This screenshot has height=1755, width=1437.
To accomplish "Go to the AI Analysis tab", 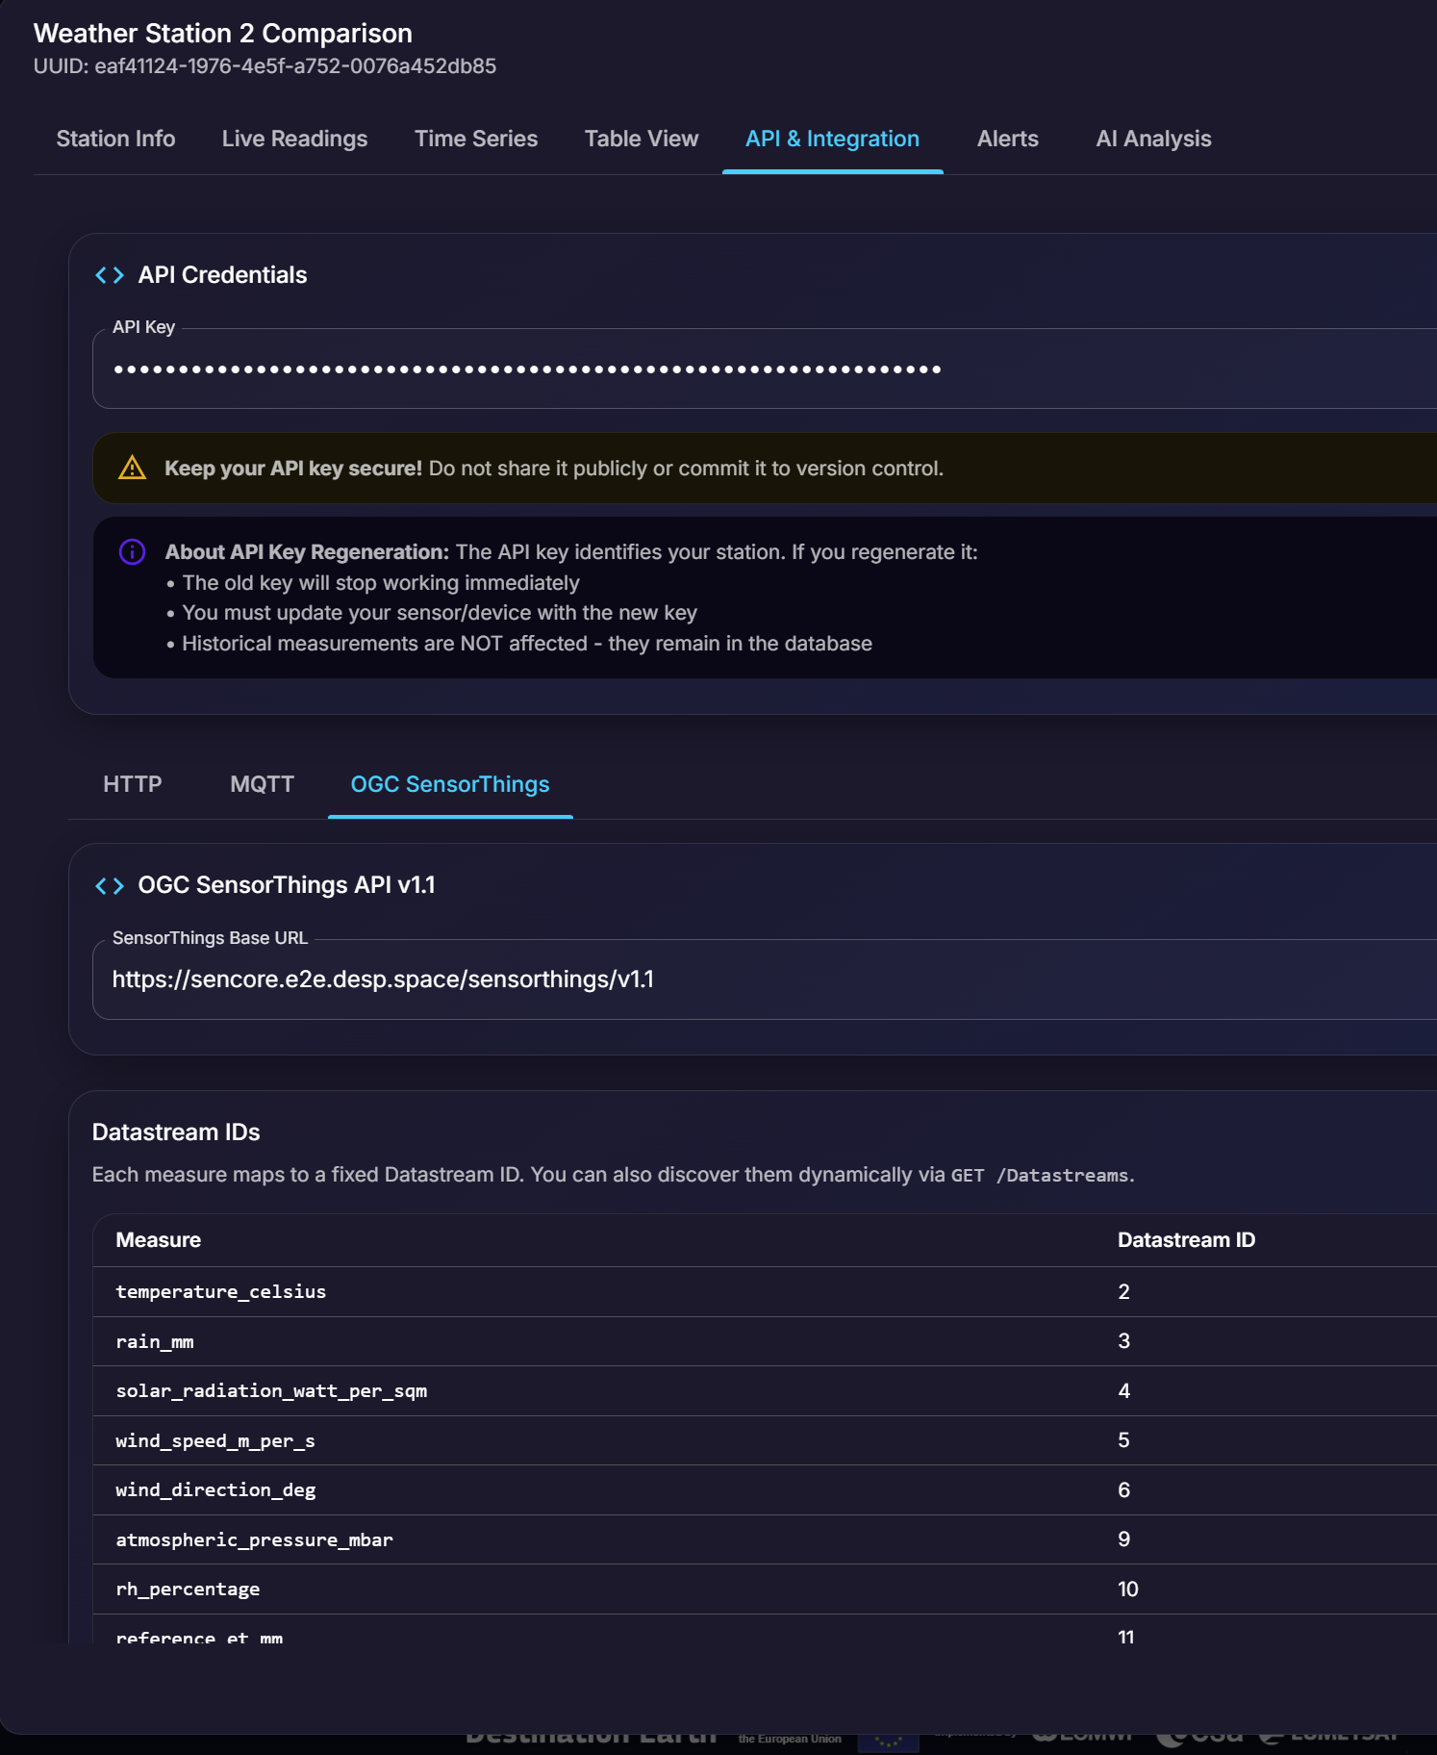I will pos(1153,139).
